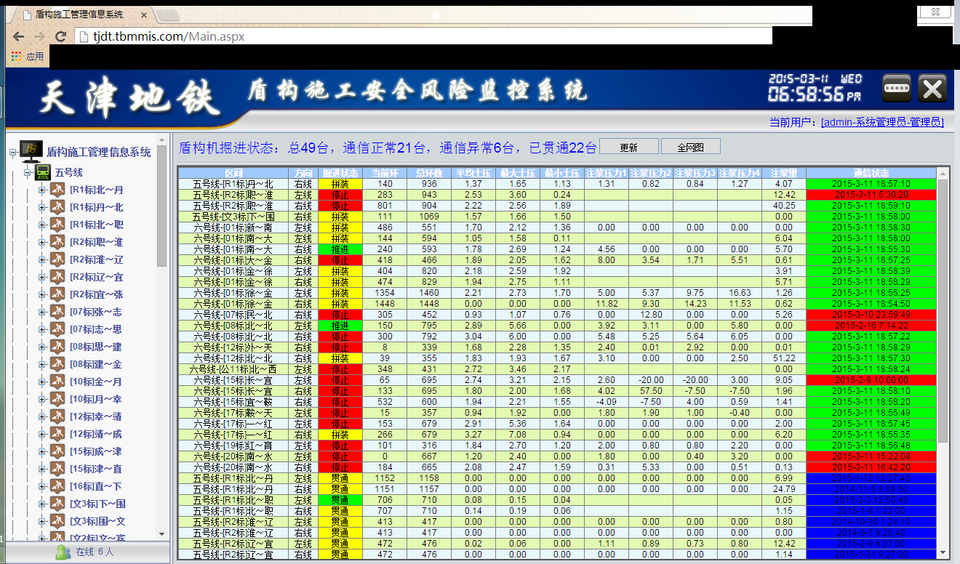Expand the [16标]直~下 tree node

42,487
